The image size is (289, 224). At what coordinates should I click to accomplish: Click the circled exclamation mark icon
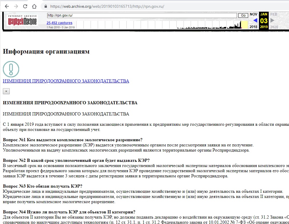[11, 69]
